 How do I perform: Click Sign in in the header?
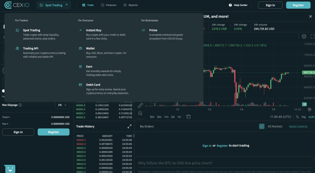pos(270,5)
